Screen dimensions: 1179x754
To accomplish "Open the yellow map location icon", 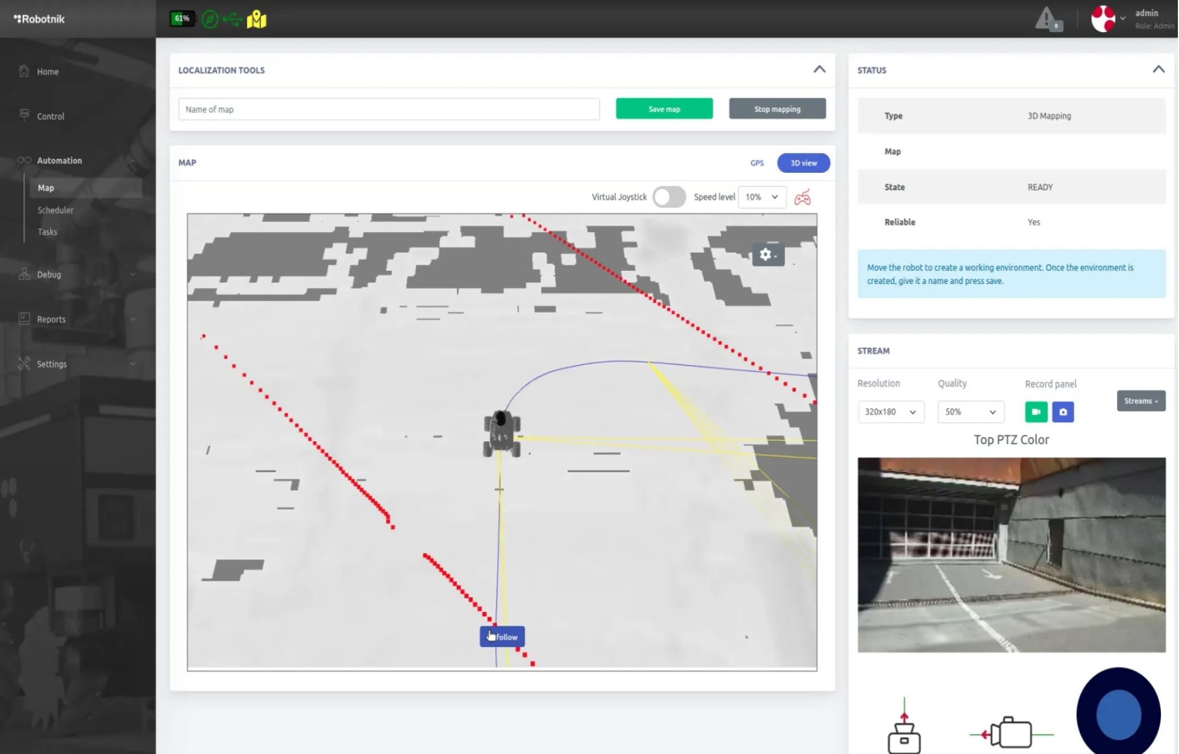I will (256, 19).
